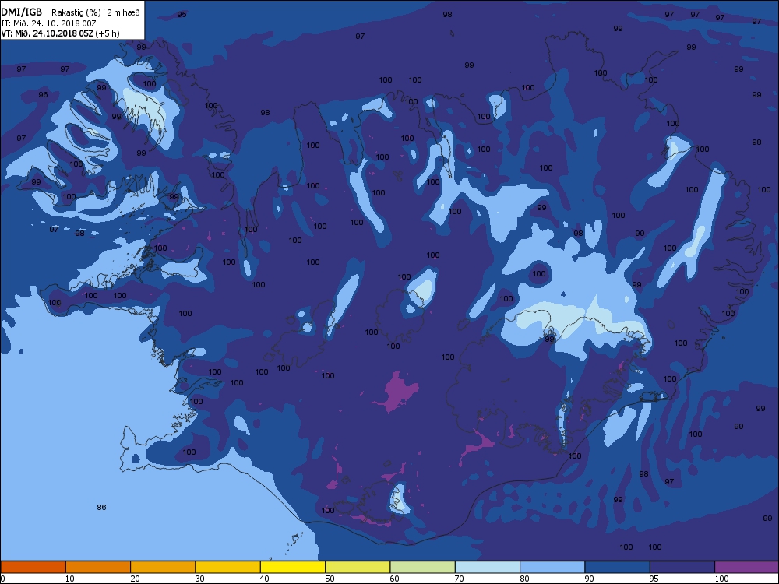The height and width of the screenshot is (584, 779).
Task: Click the '10' tick label under the color scale
Action: (x=69, y=579)
